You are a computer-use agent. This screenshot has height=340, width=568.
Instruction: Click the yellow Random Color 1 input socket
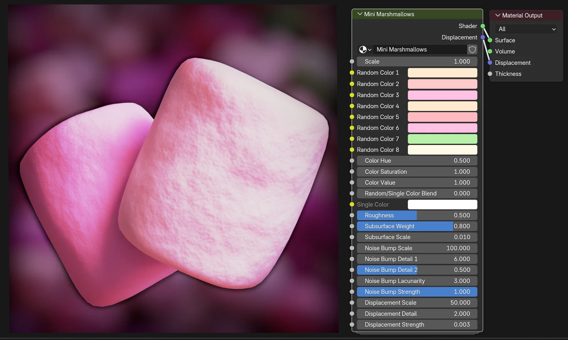[x=352, y=73]
